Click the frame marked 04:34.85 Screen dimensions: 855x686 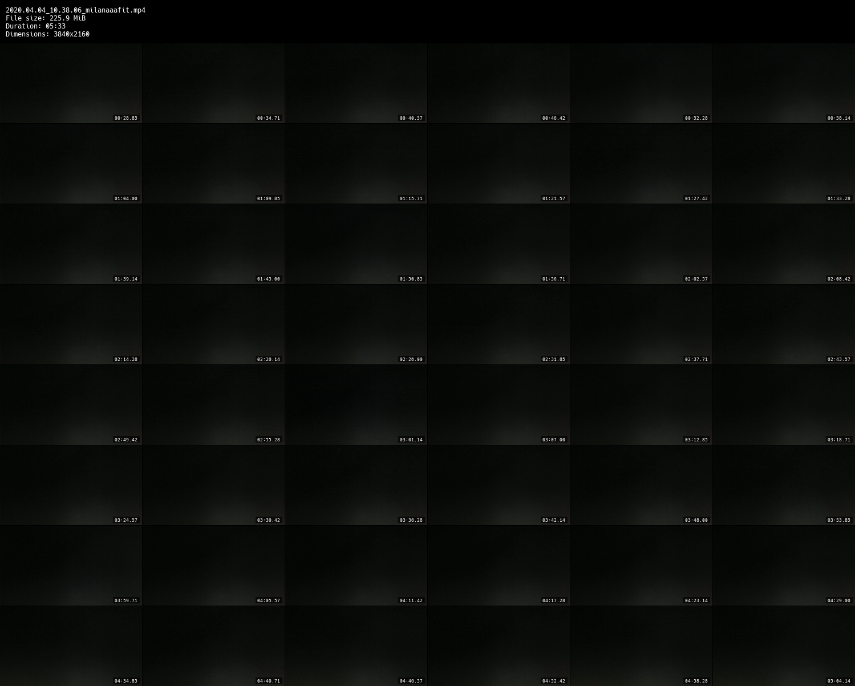(x=71, y=646)
